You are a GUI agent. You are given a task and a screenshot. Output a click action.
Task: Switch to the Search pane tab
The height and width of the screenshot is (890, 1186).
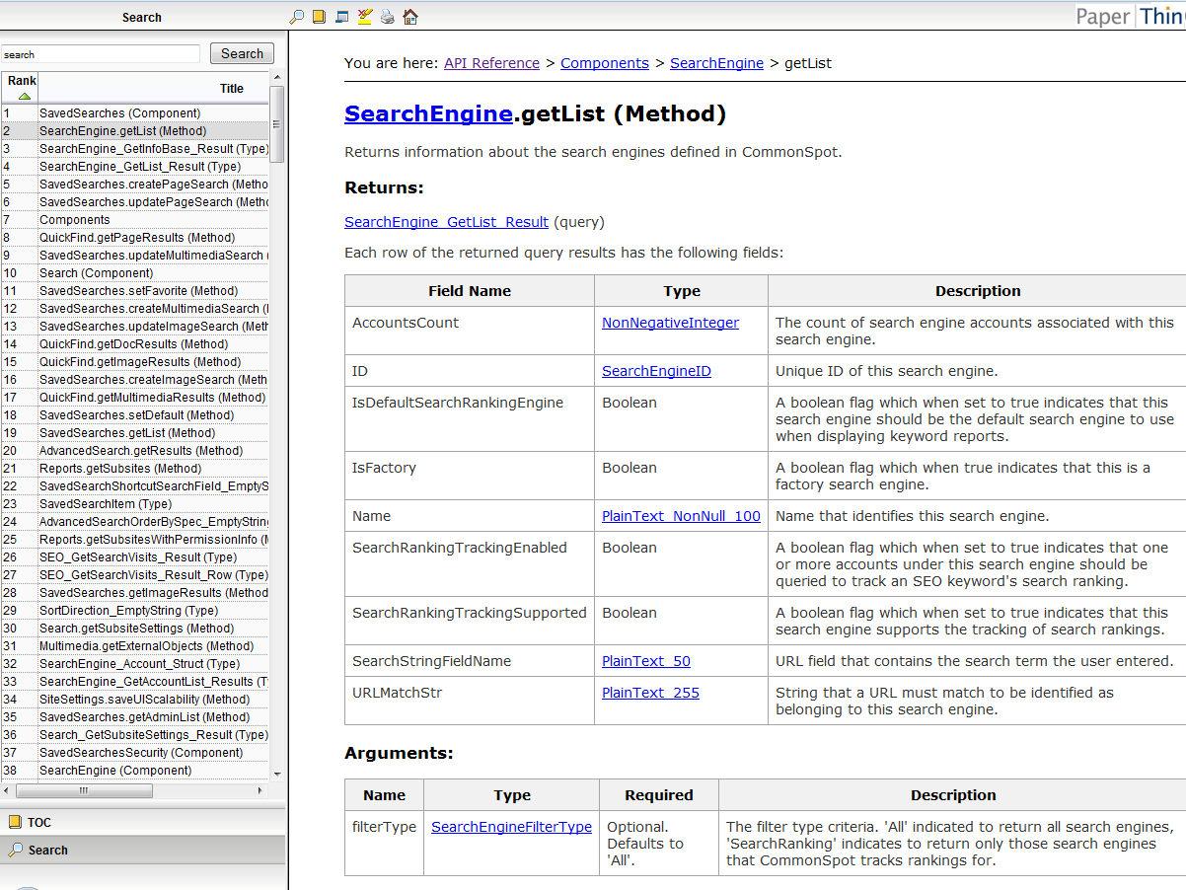(x=143, y=850)
